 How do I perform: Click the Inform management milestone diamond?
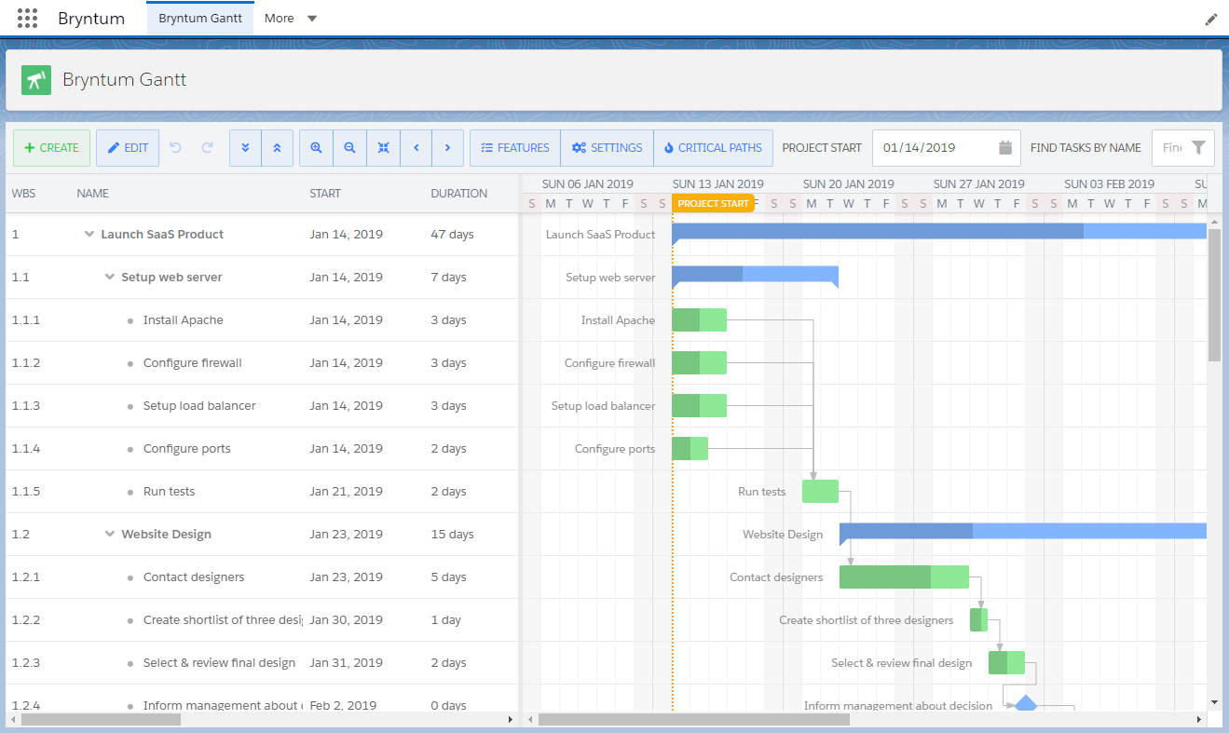1026,704
